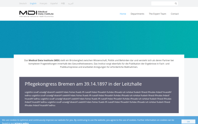
Task: Open the Home menu item
Action: [x=123, y=14]
